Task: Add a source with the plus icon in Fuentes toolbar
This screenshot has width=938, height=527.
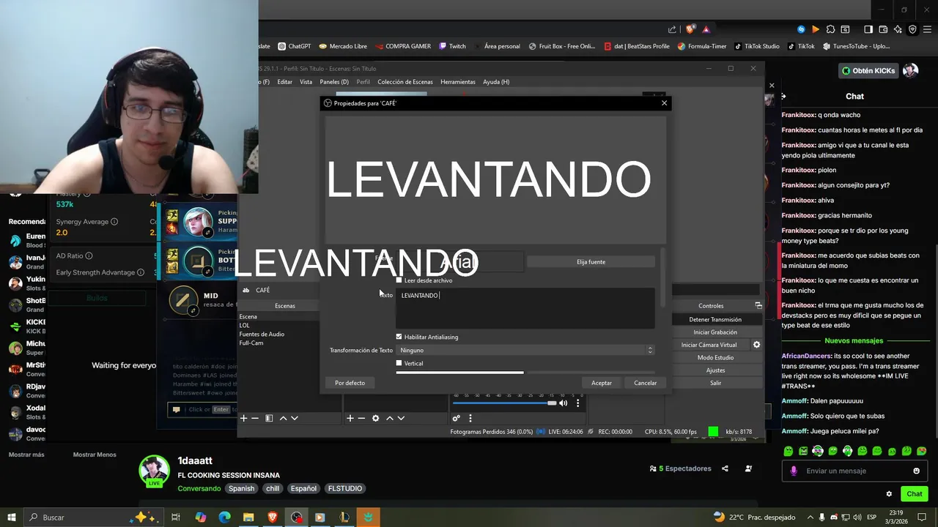Action: [x=350, y=418]
